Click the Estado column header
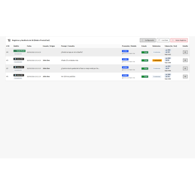 tap(144, 46)
